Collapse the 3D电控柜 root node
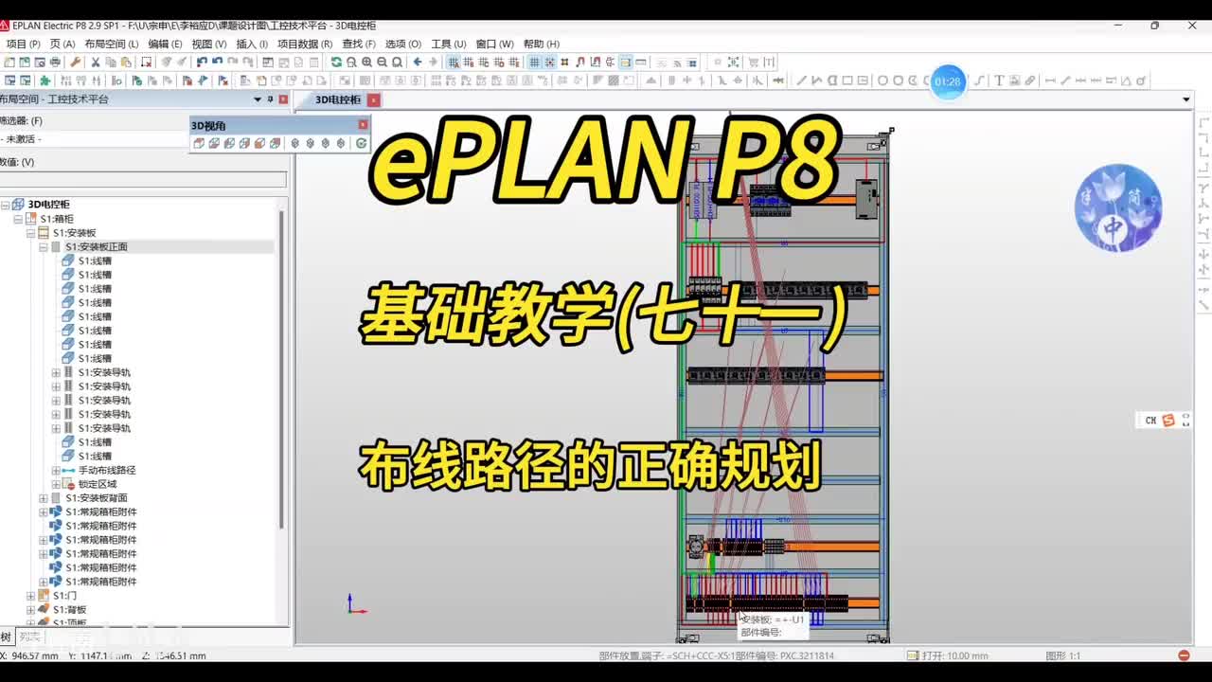 (6, 205)
